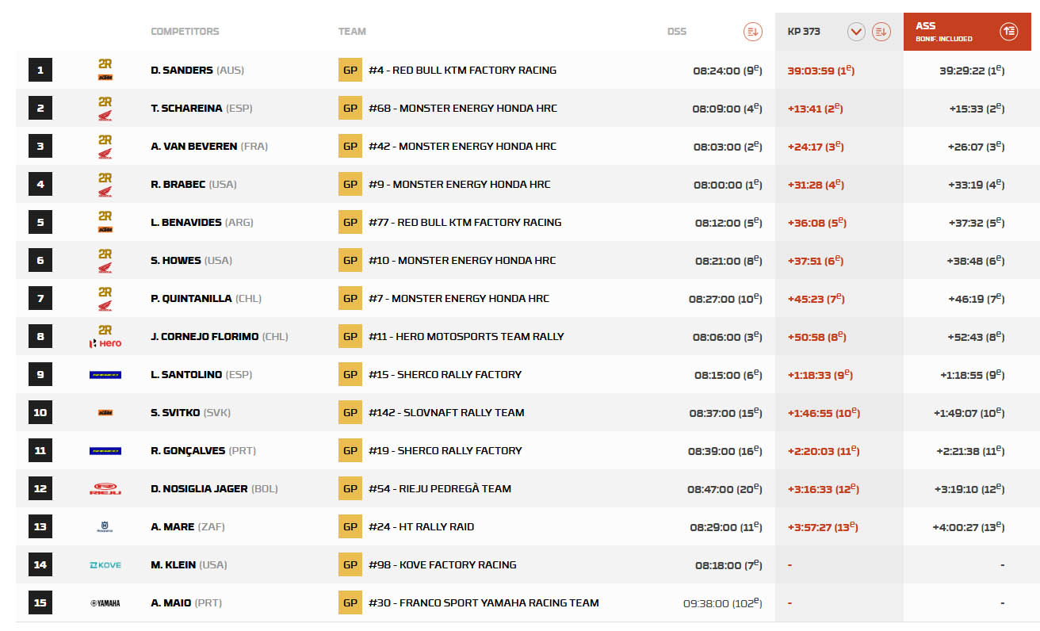
Task: Click GP badge for Sherco Rally Factory #15
Action: 350,374
